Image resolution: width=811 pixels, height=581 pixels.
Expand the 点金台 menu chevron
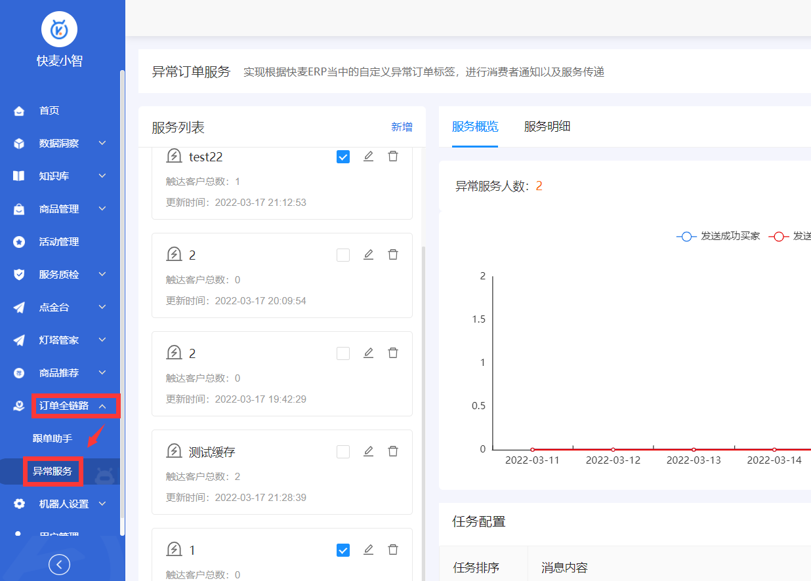click(x=102, y=307)
